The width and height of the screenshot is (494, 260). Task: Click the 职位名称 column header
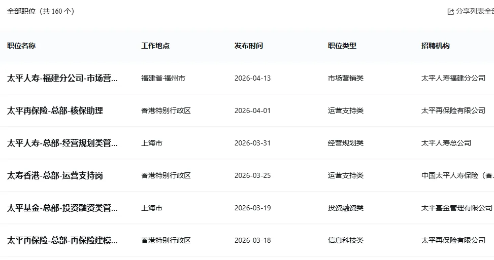[x=21, y=46]
